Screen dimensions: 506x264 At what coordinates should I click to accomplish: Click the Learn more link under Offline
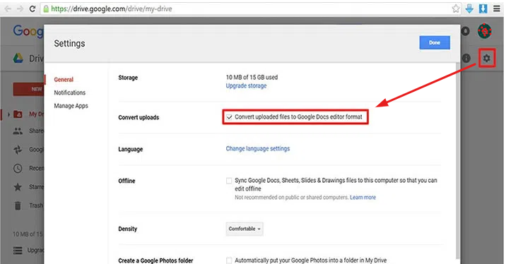[363, 197]
